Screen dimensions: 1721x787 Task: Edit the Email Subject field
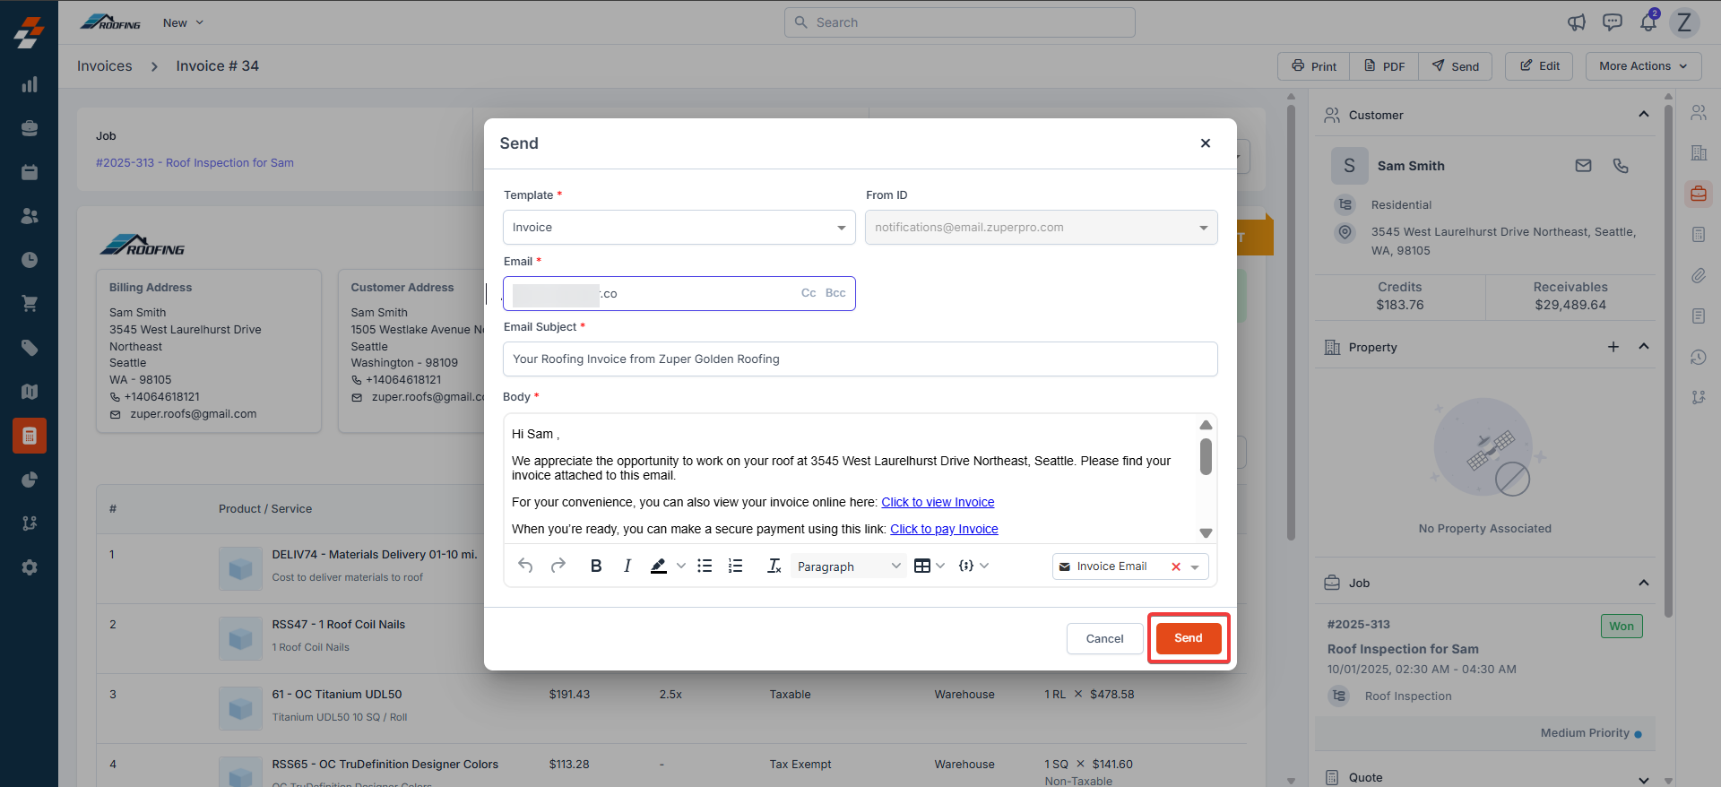click(x=860, y=359)
